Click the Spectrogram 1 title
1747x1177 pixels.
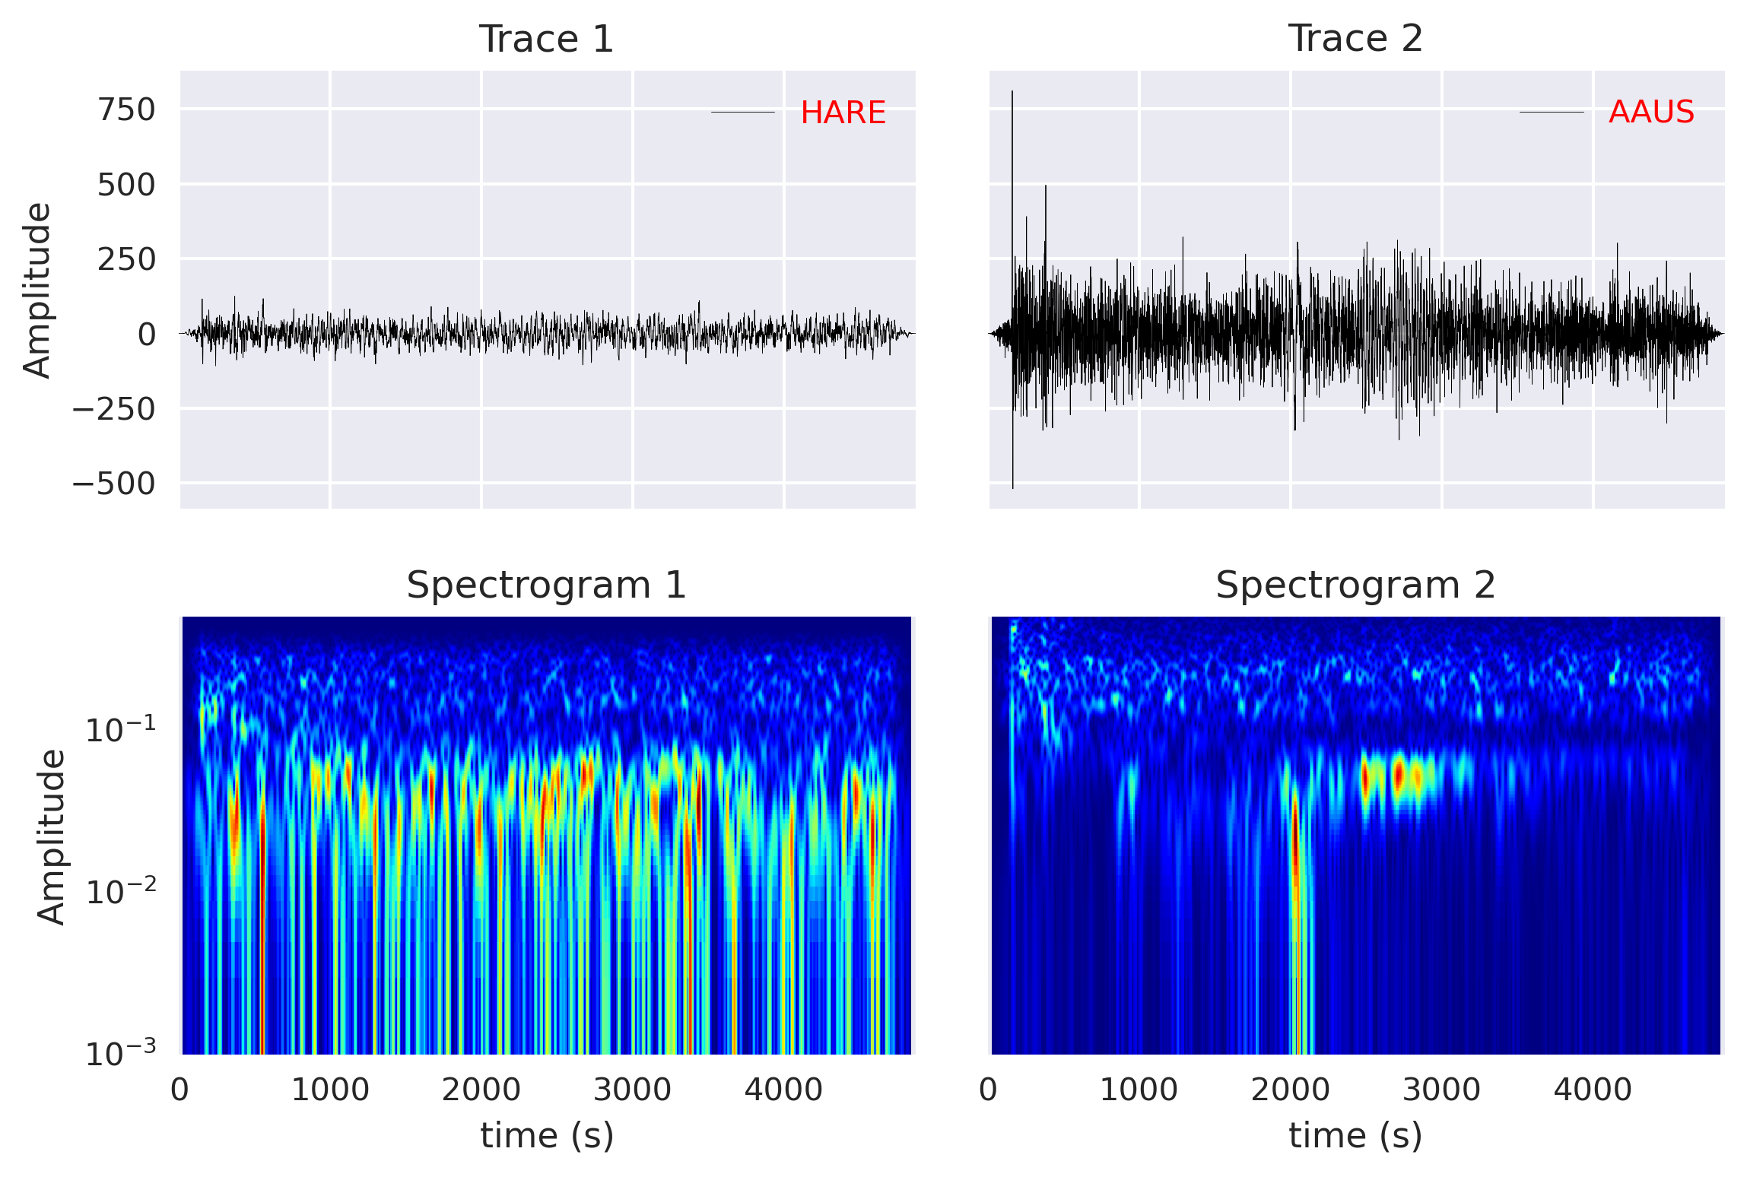(x=545, y=585)
